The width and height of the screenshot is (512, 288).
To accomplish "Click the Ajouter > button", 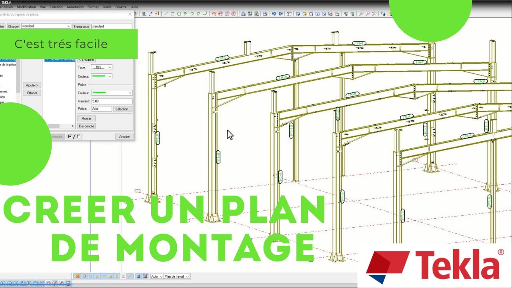I will tap(32, 85).
